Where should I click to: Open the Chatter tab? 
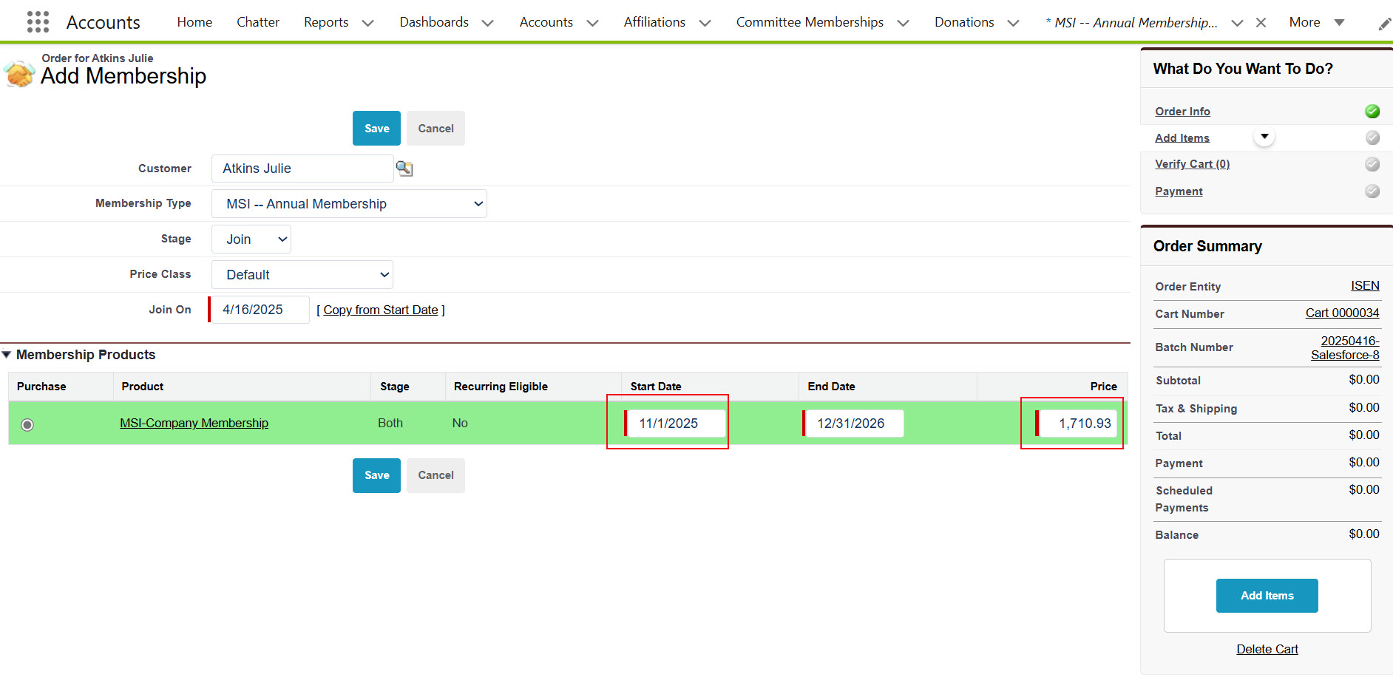(257, 22)
